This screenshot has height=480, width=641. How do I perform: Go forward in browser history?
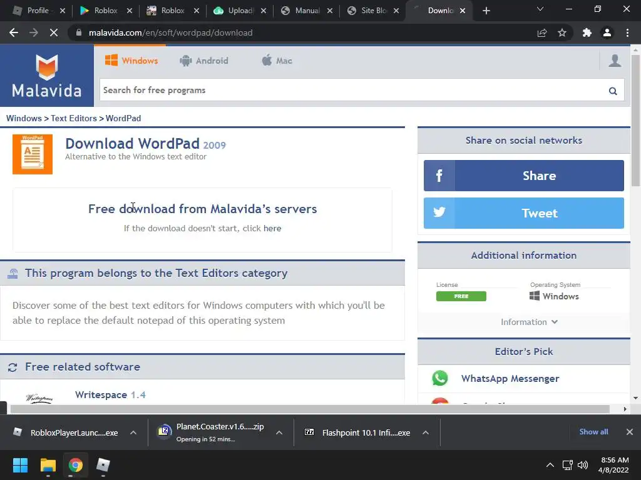point(34,32)
